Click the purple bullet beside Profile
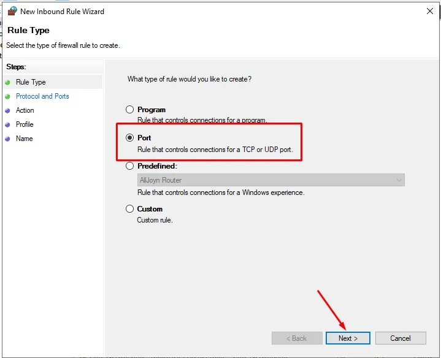This screenshot has height=358, width=441. [7, 124]
